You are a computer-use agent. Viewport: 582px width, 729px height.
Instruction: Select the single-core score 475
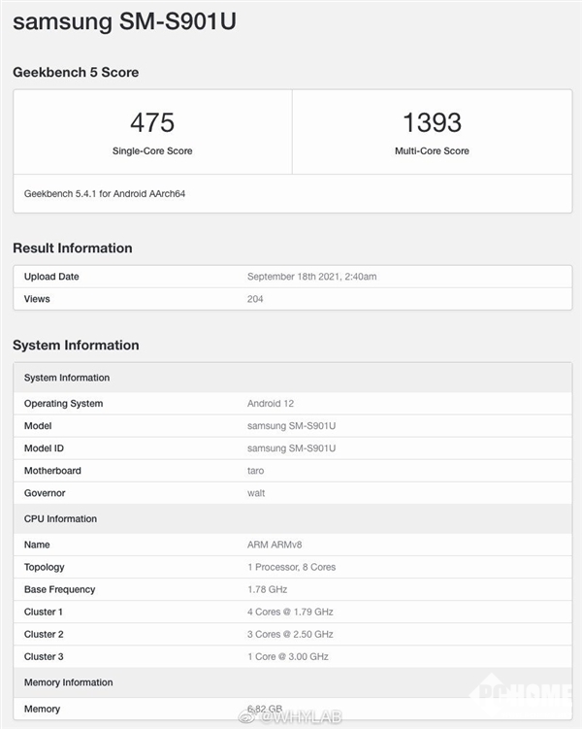click(x=152, y=122)
